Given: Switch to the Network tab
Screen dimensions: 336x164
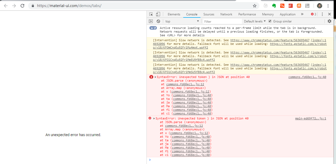Looking at the screenshot, I should [x=226, y=14].
